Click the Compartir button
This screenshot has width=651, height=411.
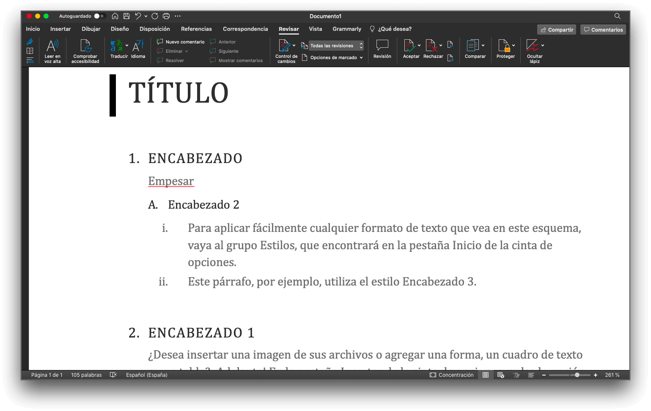557,30
